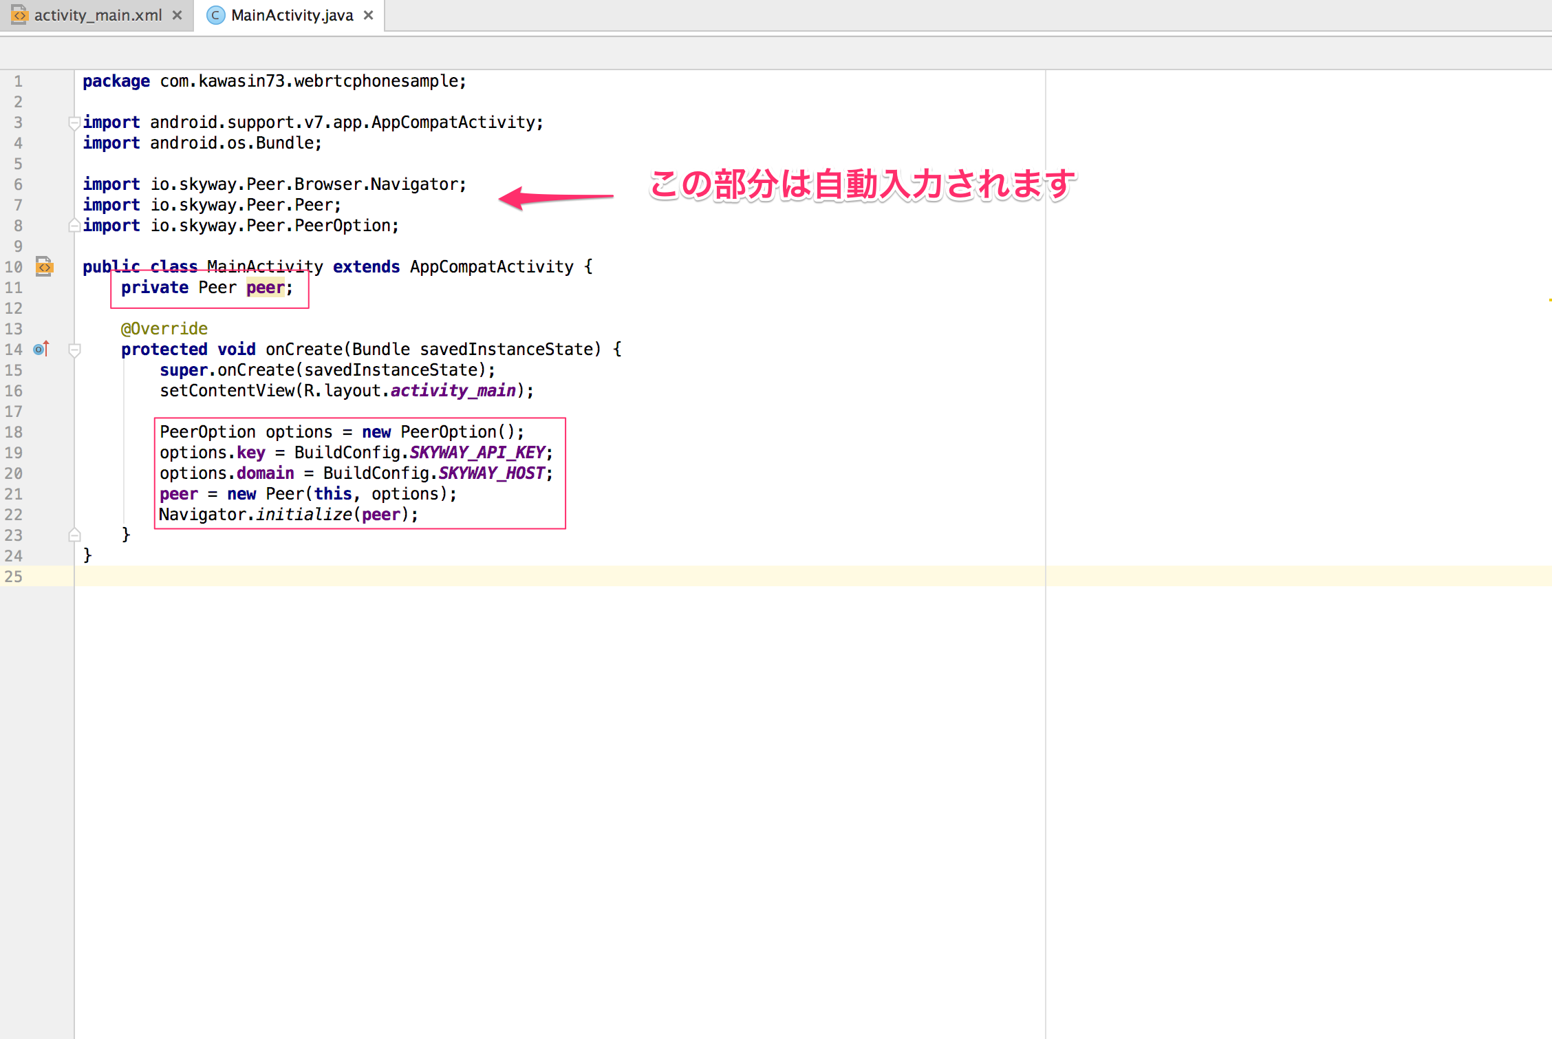Collapse the import block using line 3 fold arrow
This screenshot has width=1552, height=1039.
[74, 122]
